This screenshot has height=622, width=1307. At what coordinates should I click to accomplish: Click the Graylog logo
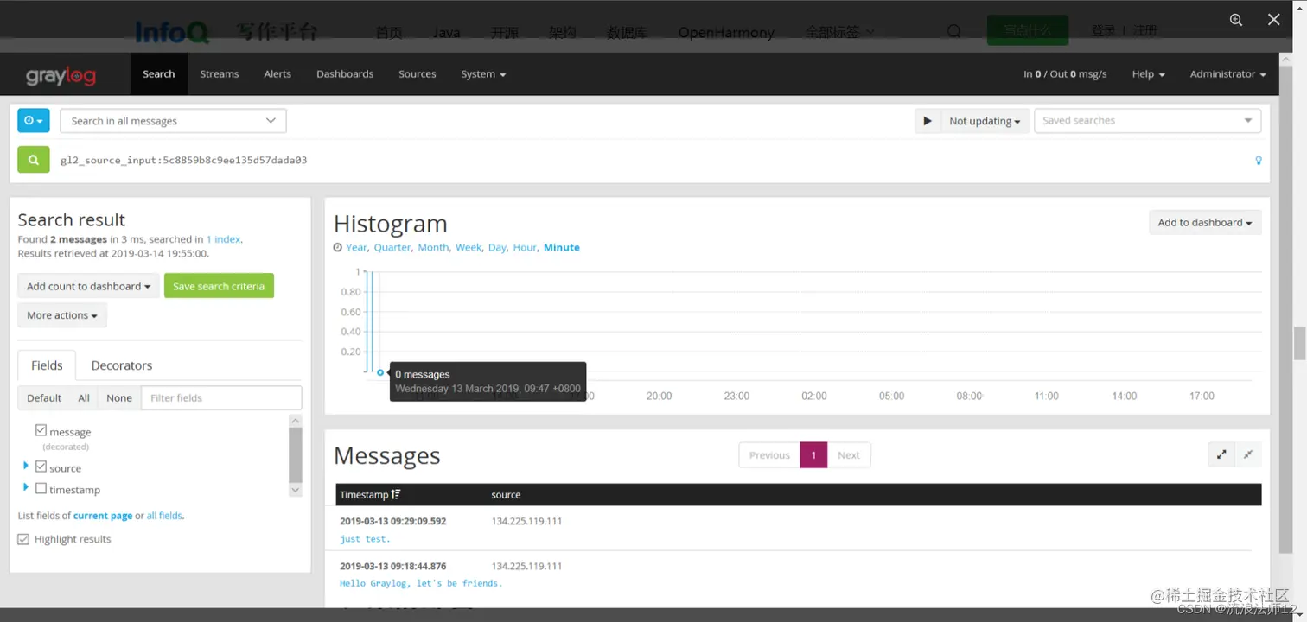[x=61, y=75]
